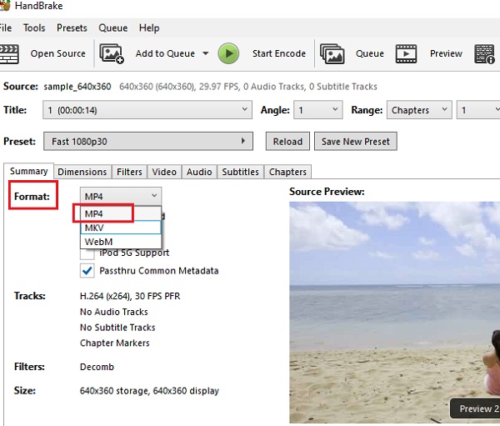The width and height of the screenshot is (500, 426).
Task: Uncheck Passthru Common Metadata checkbox
Action: point(87,271)
